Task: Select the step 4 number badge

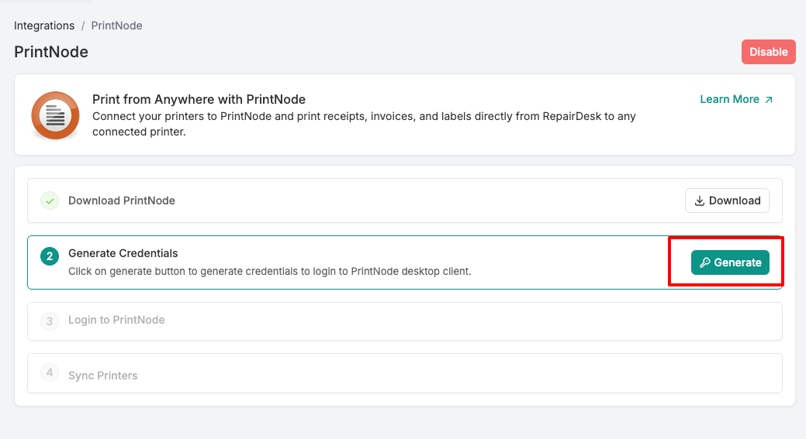Action: pyautogui.click(x=50, y=373)
